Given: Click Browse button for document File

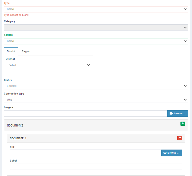Looking at the screenshot, I should (171, 153).
